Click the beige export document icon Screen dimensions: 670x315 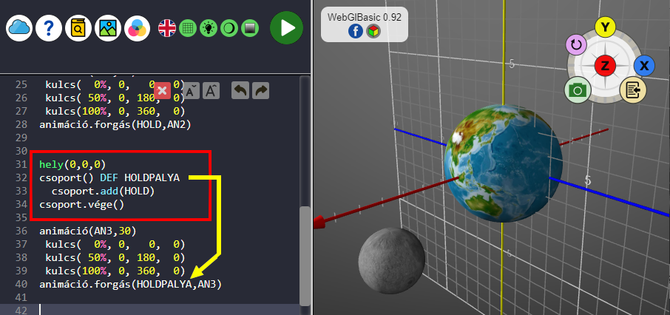pos(633,90)
